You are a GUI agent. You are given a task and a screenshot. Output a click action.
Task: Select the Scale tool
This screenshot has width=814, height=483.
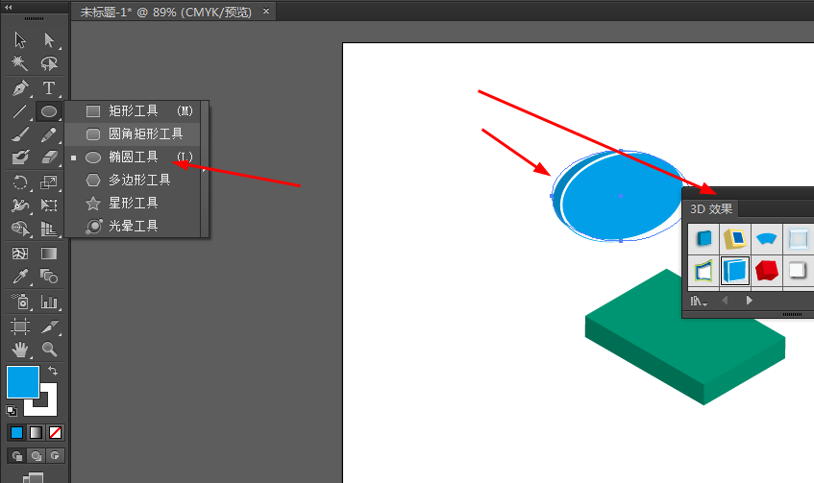click(49, 182)
